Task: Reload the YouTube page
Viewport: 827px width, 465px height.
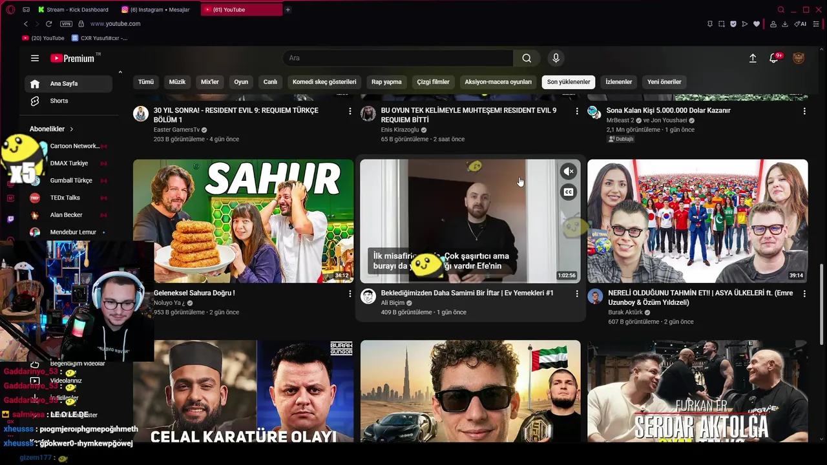Action: (x=48, y=24)
